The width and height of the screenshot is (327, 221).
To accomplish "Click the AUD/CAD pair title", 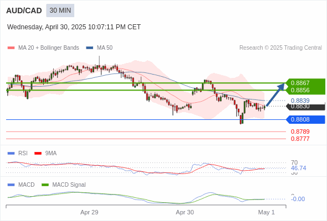I will pos(24,10).
